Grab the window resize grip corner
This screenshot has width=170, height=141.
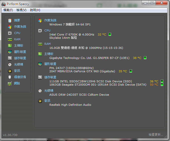(166, 137)
